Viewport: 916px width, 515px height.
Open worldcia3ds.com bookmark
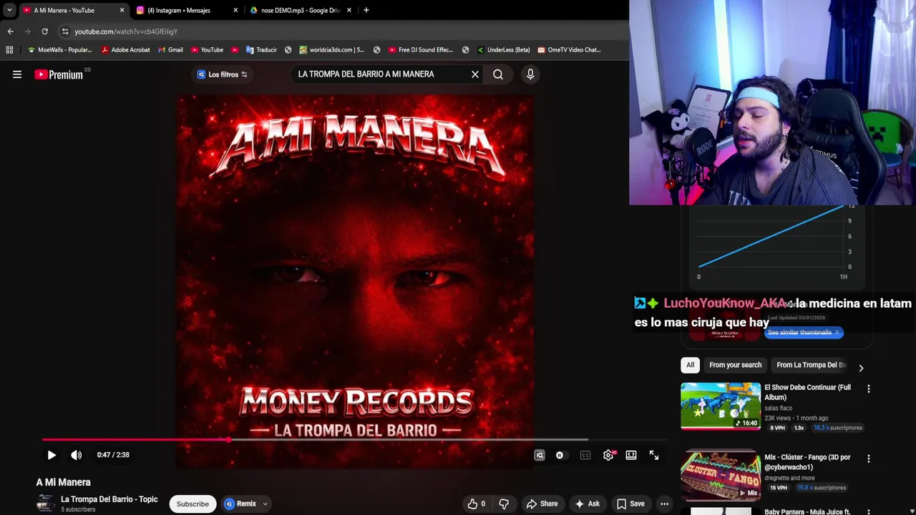[x=332, y=50]
